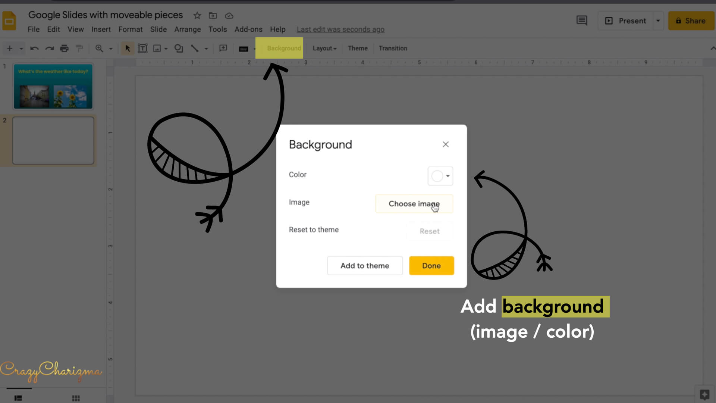This screenshot has width=716, height=403.
Task: Open the Zoom tool
Action: (98, 49)
